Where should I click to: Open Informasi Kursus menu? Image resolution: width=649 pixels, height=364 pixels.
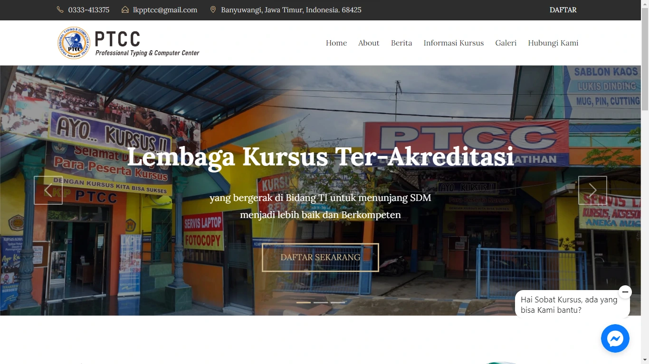point(454,43)
